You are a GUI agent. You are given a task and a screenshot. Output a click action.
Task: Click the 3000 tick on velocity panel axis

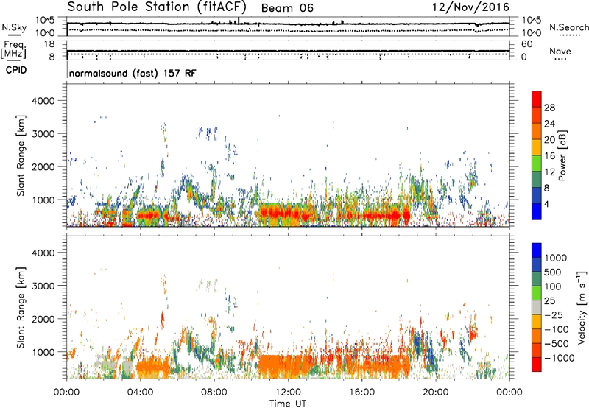[x=43, y=286]
